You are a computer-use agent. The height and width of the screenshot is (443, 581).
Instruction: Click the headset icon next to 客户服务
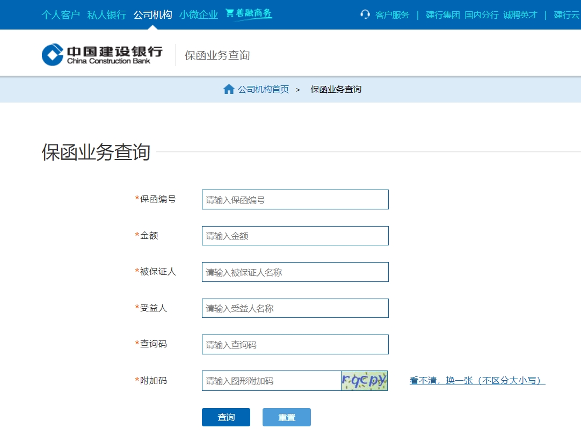pyautogui.click(x=366, y=14)
